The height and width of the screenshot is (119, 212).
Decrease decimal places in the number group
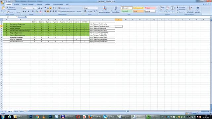pos(96,11)
